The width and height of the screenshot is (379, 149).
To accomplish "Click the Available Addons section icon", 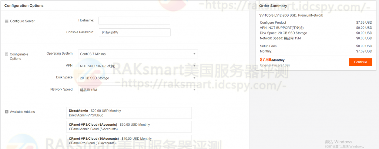I will [7, 112].
